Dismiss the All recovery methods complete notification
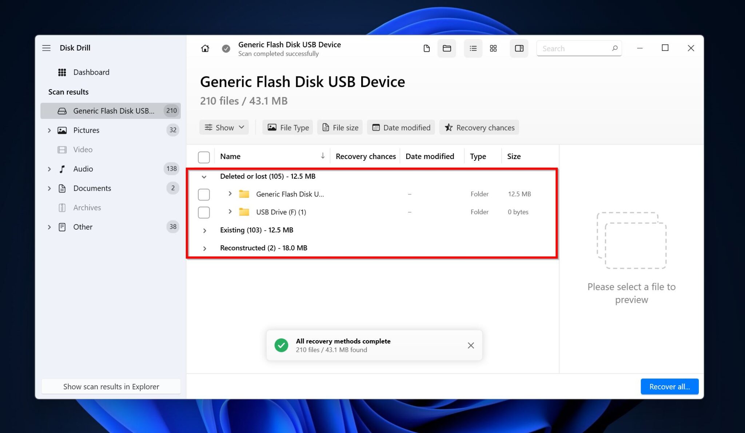 pyautogui.click(x=471, y=345)
